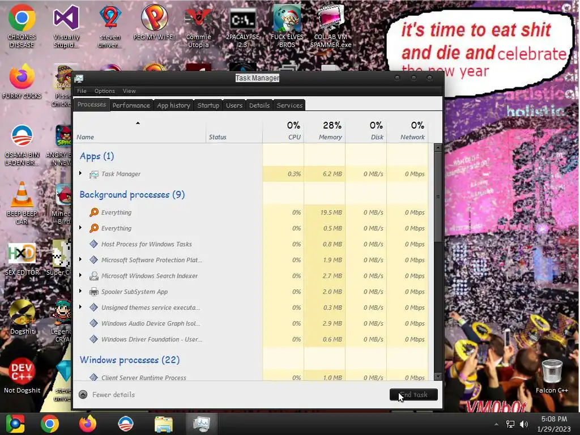Launch the 2PACALYPSE 2.3 console icon
The image size is (580, 435).
(x=242, y=26)
